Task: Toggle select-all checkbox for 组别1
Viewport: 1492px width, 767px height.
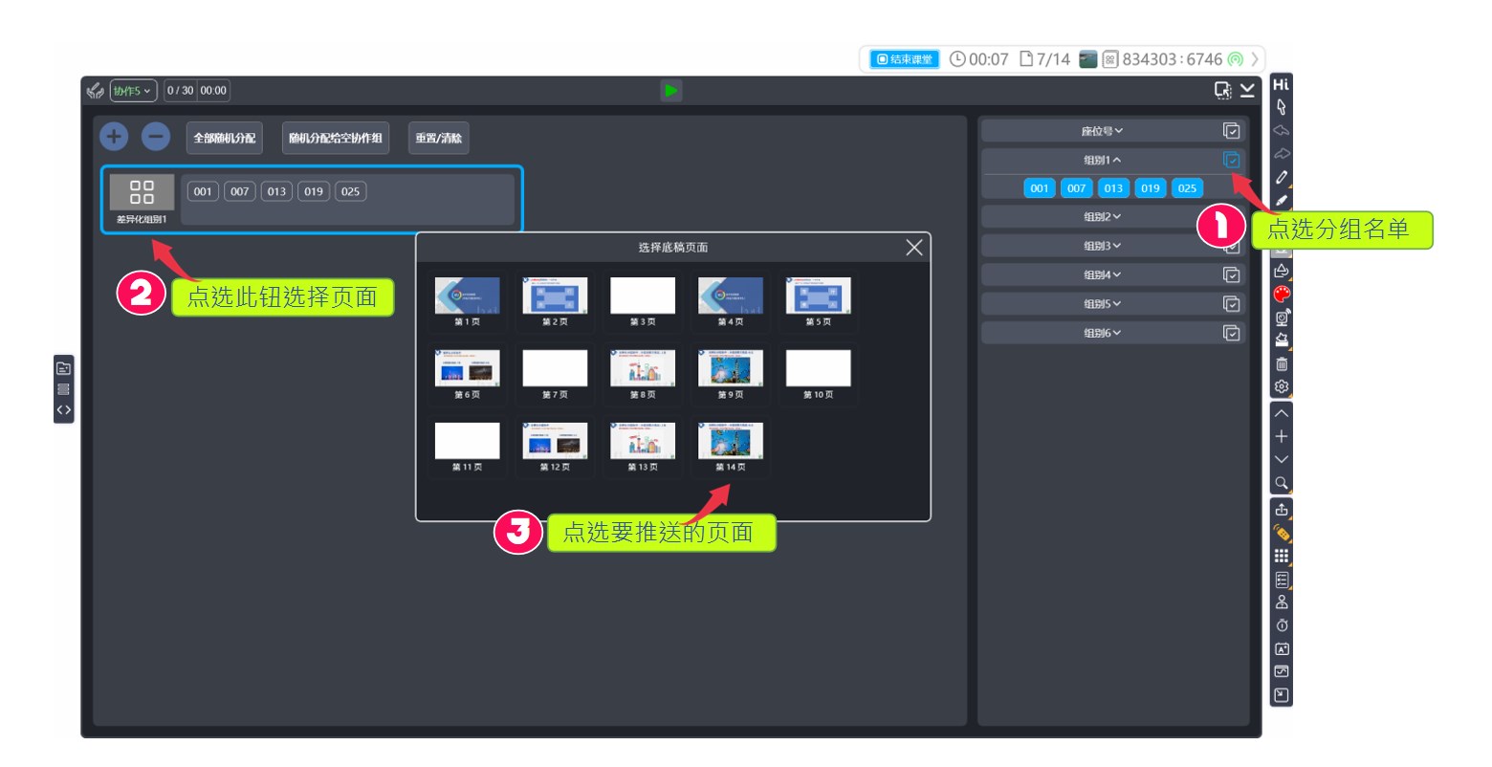Action: point(1232,160)
